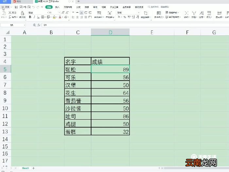Image resolution: width=229 pixels, height=172 pixels.
Task: Toggle the highlighted Bottom Align button
Action: pyautogui.click(x=81, y=12)
